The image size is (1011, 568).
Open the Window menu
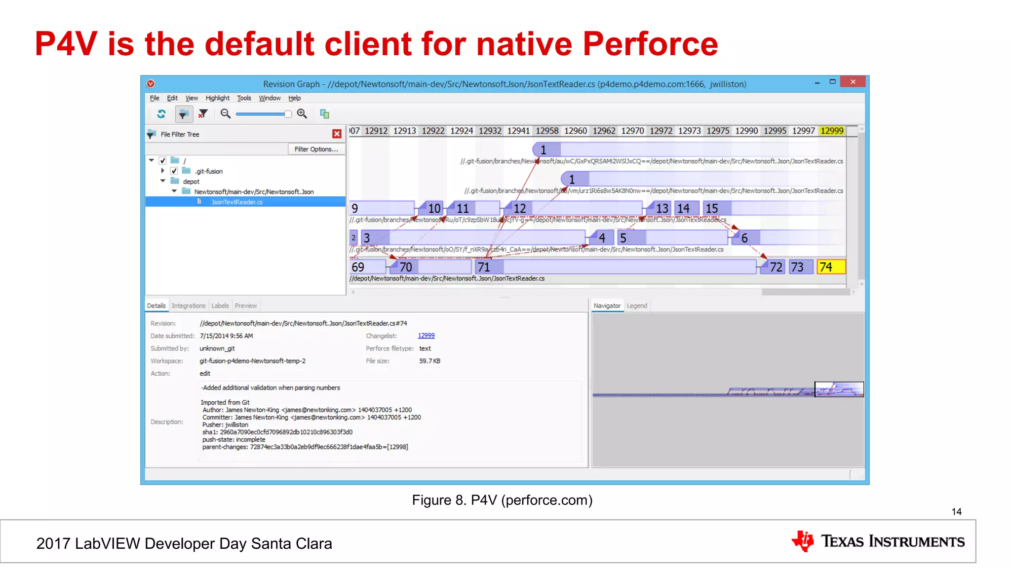coord(270,98)
